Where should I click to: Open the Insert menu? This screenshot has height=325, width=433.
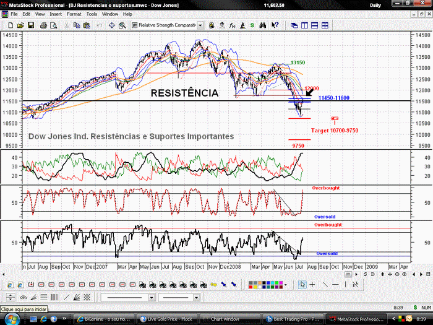pyautogui.click(x=56, y=14)
